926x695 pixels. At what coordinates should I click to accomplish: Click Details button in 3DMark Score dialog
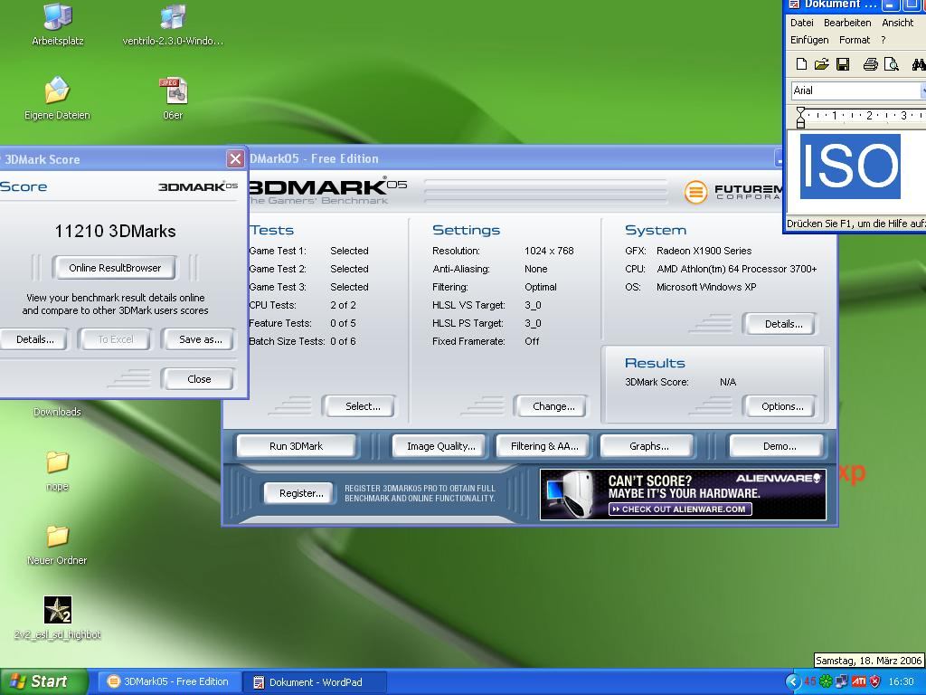click(x=34, y=339)
